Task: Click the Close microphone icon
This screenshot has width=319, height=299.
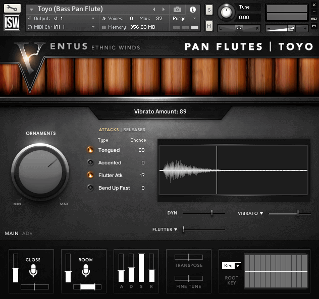Action: 33,271
